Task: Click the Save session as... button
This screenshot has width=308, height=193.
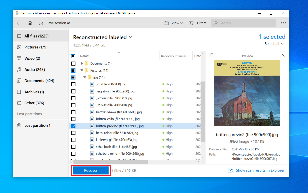Action: tap(60, 23)
